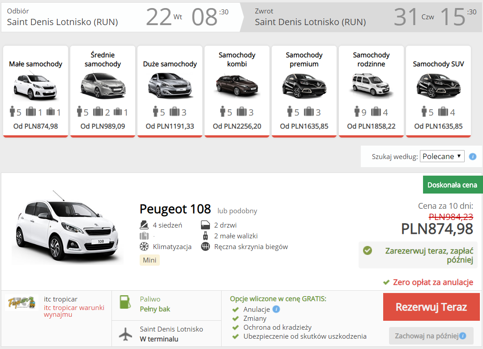Screen dimensions: 483x349
Task: Click the large luggage icon in Średnie samochody
Action: (x=98, y=112)
